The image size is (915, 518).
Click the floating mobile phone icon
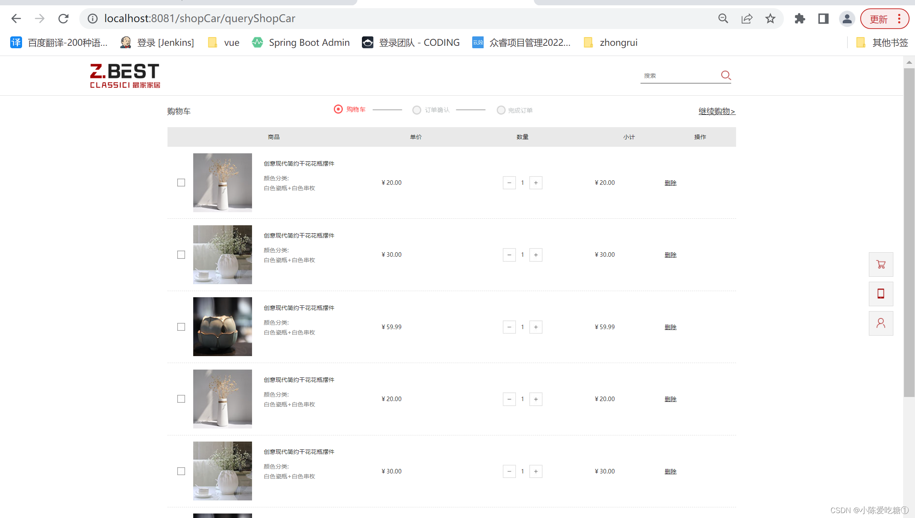881,294
